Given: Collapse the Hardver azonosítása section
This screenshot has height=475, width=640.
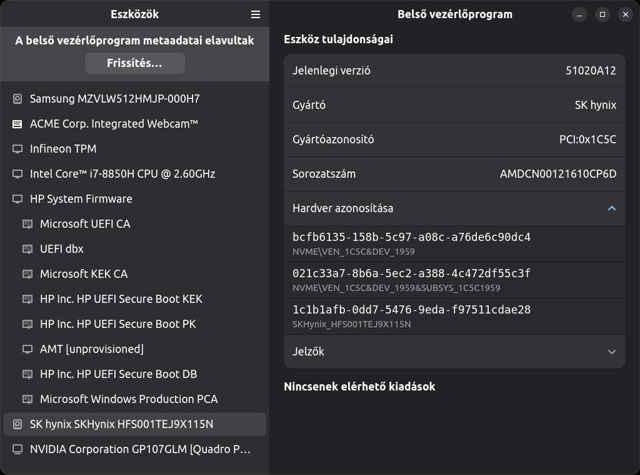Looking at the screenshot, I should tap(611, 208).
